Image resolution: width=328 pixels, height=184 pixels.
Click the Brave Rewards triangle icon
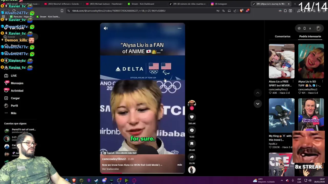247,11
